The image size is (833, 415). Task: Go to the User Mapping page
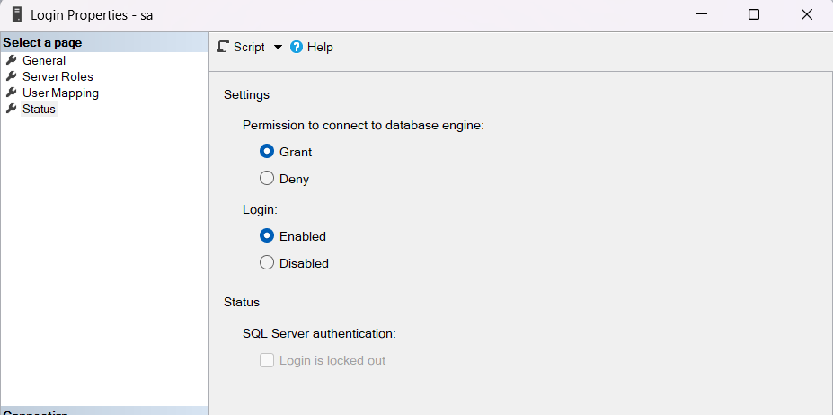(x=60, y=93)
